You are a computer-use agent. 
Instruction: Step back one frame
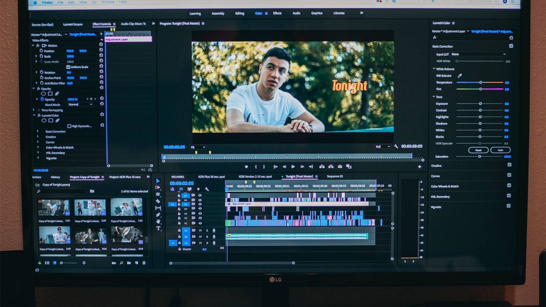(x=284, y=167)
